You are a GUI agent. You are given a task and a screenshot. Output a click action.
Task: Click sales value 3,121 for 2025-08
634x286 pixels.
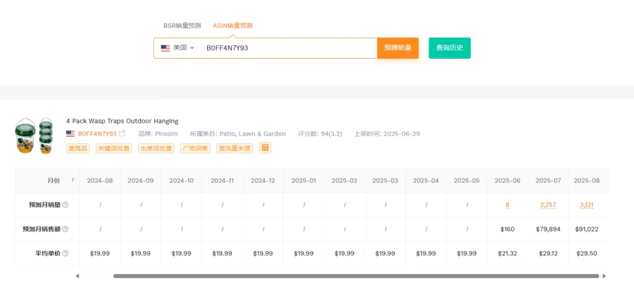[x=586, y=205]
